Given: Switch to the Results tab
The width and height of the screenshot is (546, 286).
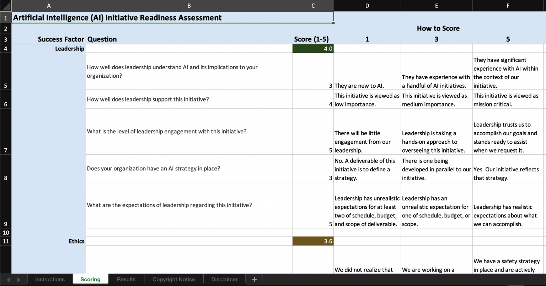Looking at the screenshot, I should 126,279.
